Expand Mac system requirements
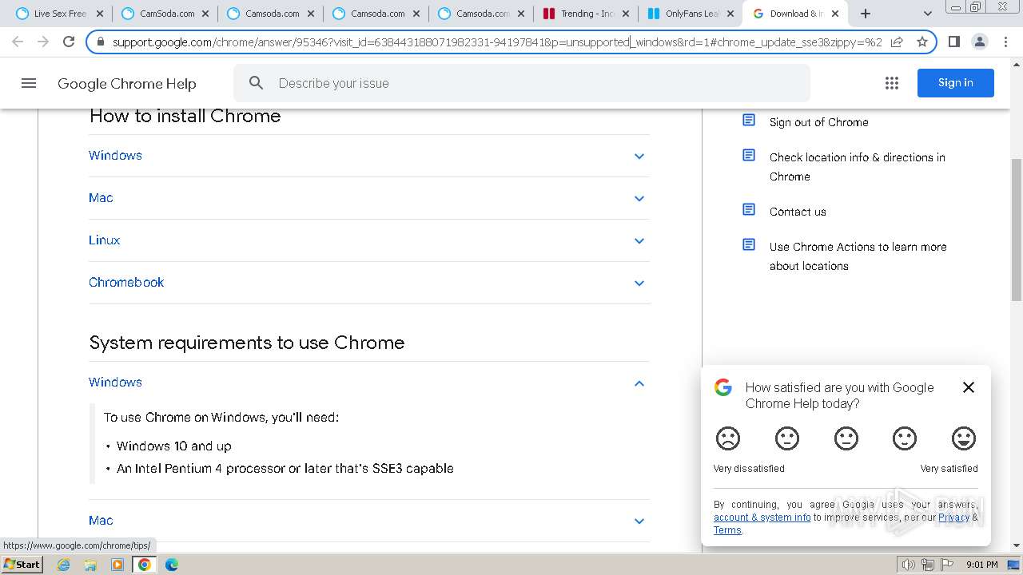The height and width of the screenshot is (575, 1023). point(368,521)
